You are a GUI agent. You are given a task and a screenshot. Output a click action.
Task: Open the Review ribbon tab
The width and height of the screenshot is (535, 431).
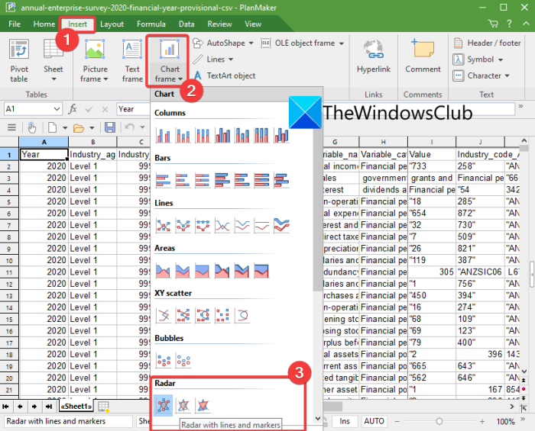point(219,24)
